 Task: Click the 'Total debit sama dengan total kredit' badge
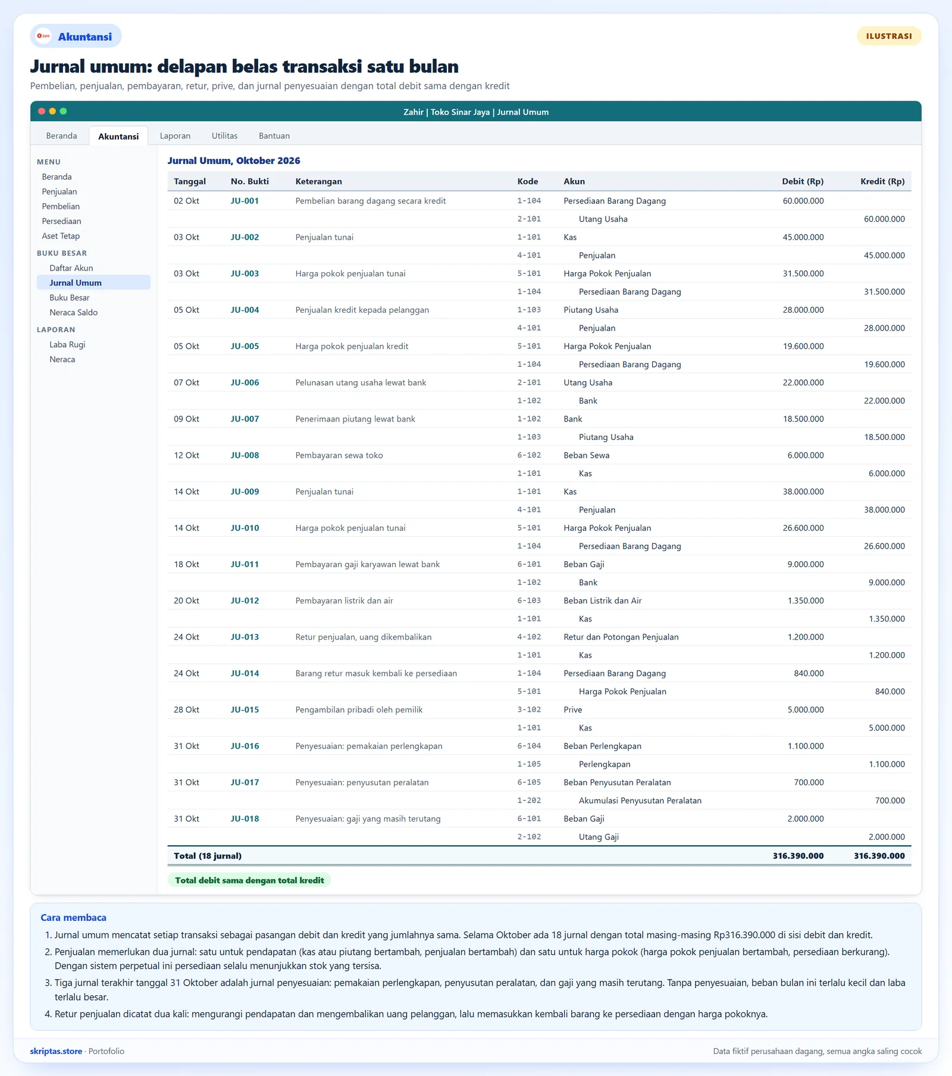pyautogui.click(x=249, y=880)
